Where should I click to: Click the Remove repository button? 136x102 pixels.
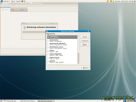85,41
